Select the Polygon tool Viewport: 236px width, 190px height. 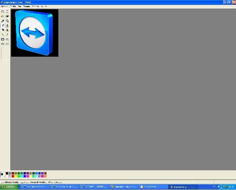point(7,39)
